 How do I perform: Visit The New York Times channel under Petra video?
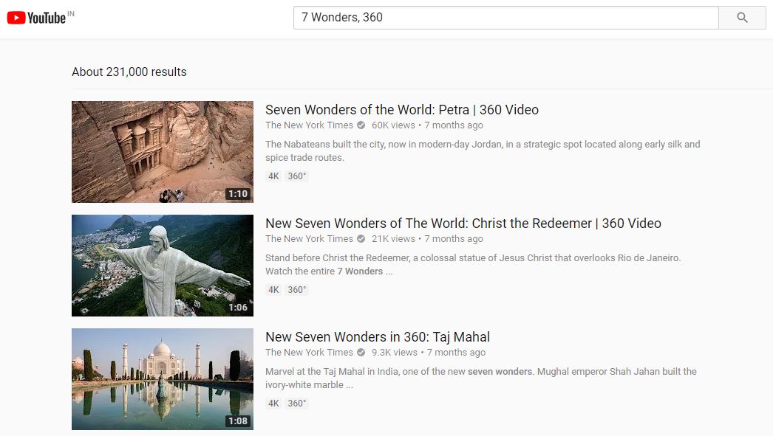coord(309,125)
